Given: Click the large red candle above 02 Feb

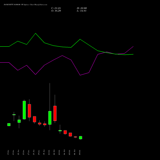Looking at the screenshot, I should point(55,113).
